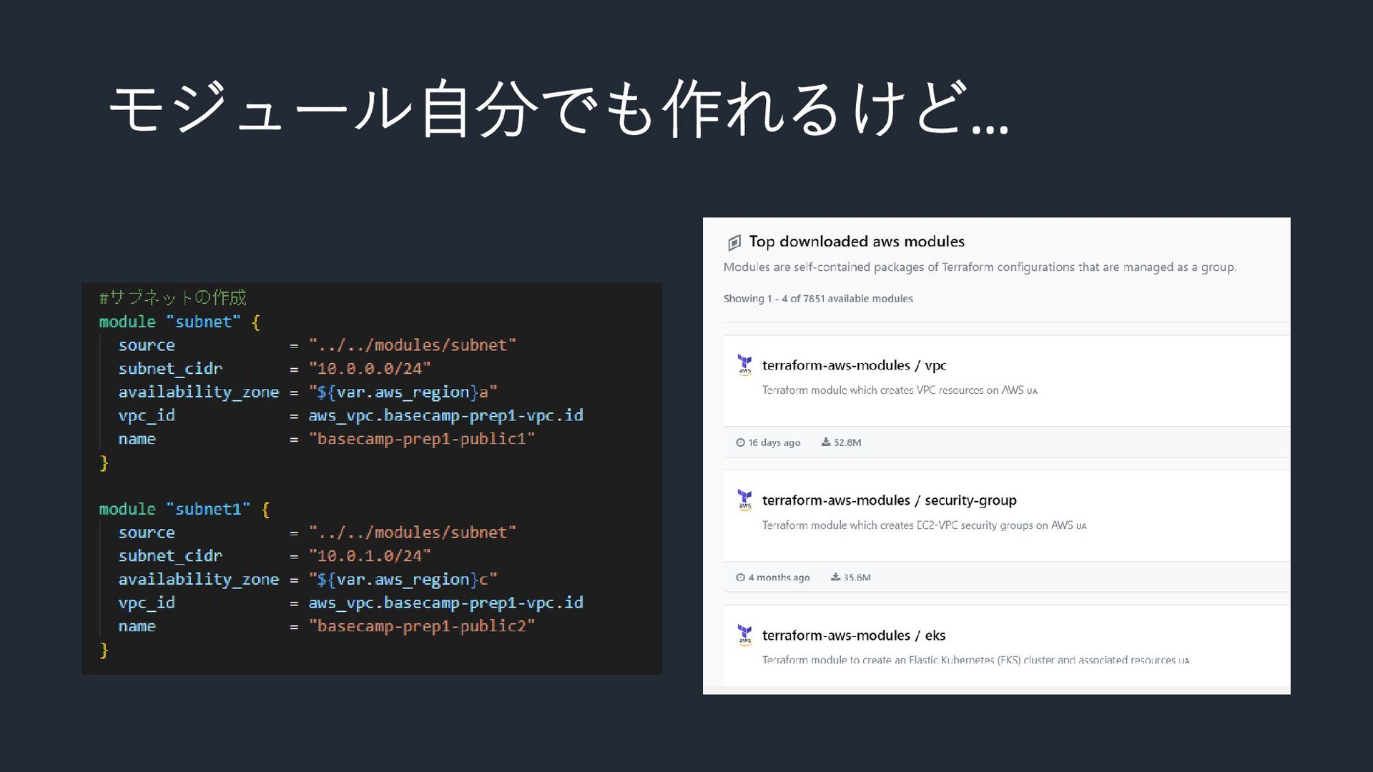Click the module "subnet" declaration line in code
1373x772 pixels.
coord(179,322)
